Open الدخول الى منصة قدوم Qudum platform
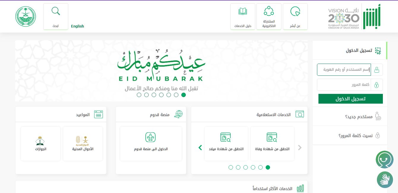The image size is (398, 193). [x=151, y=144]
